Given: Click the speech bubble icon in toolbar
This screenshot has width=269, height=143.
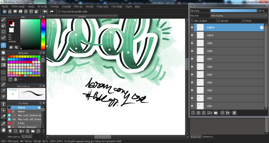Looking at the screenshot, I should coord(15,12).
